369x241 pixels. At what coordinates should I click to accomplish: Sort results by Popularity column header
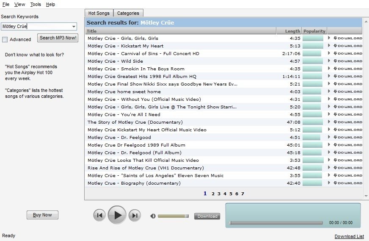coord(314,31)
